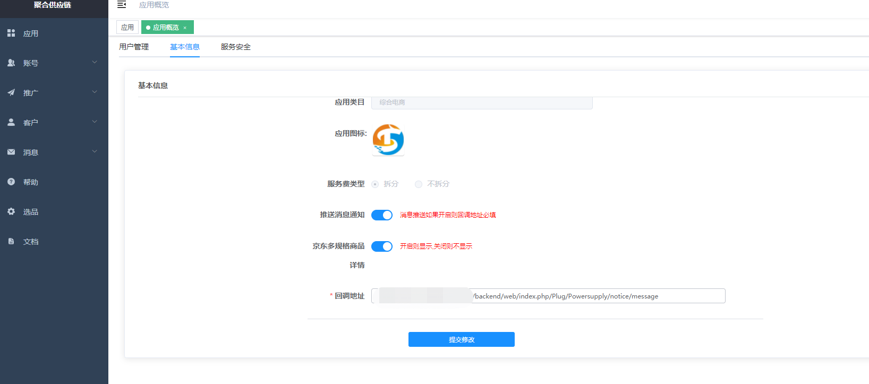The width and height of the screenshot is (869, 384).
Task: Click the 消息 envelope icon
Action: coord(11,152)
